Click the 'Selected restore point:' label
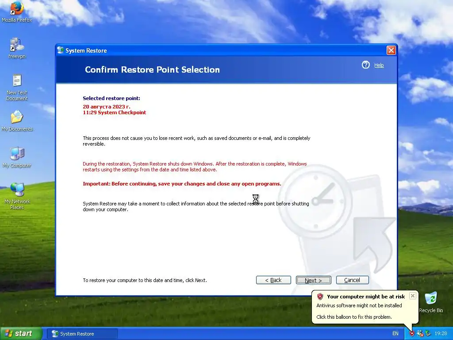Screen dimensions: 453x340 coord(111,98)
